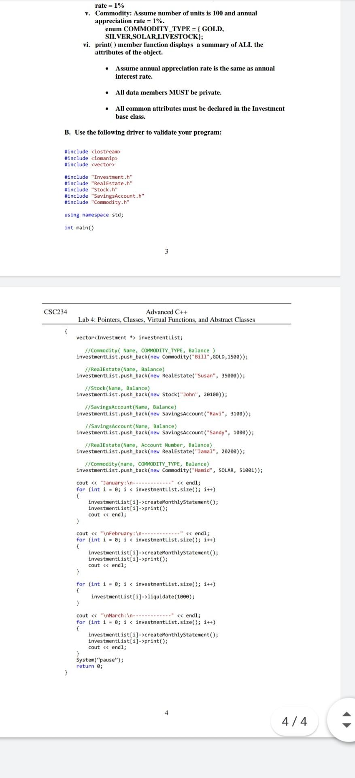Viewport: 355px width, 778px height.
Task: Go to the next page with the down arrow
Action: click(346, 725)
